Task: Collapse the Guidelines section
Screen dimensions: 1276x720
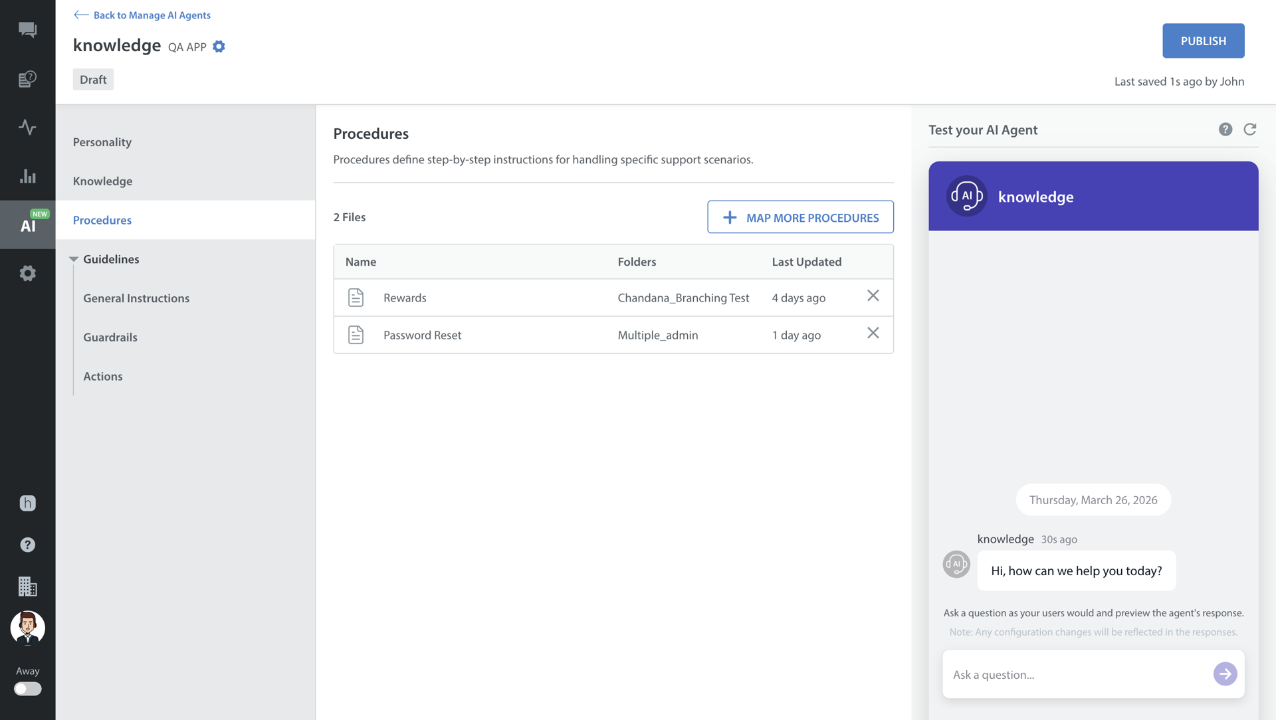Action: coord(74,259)
